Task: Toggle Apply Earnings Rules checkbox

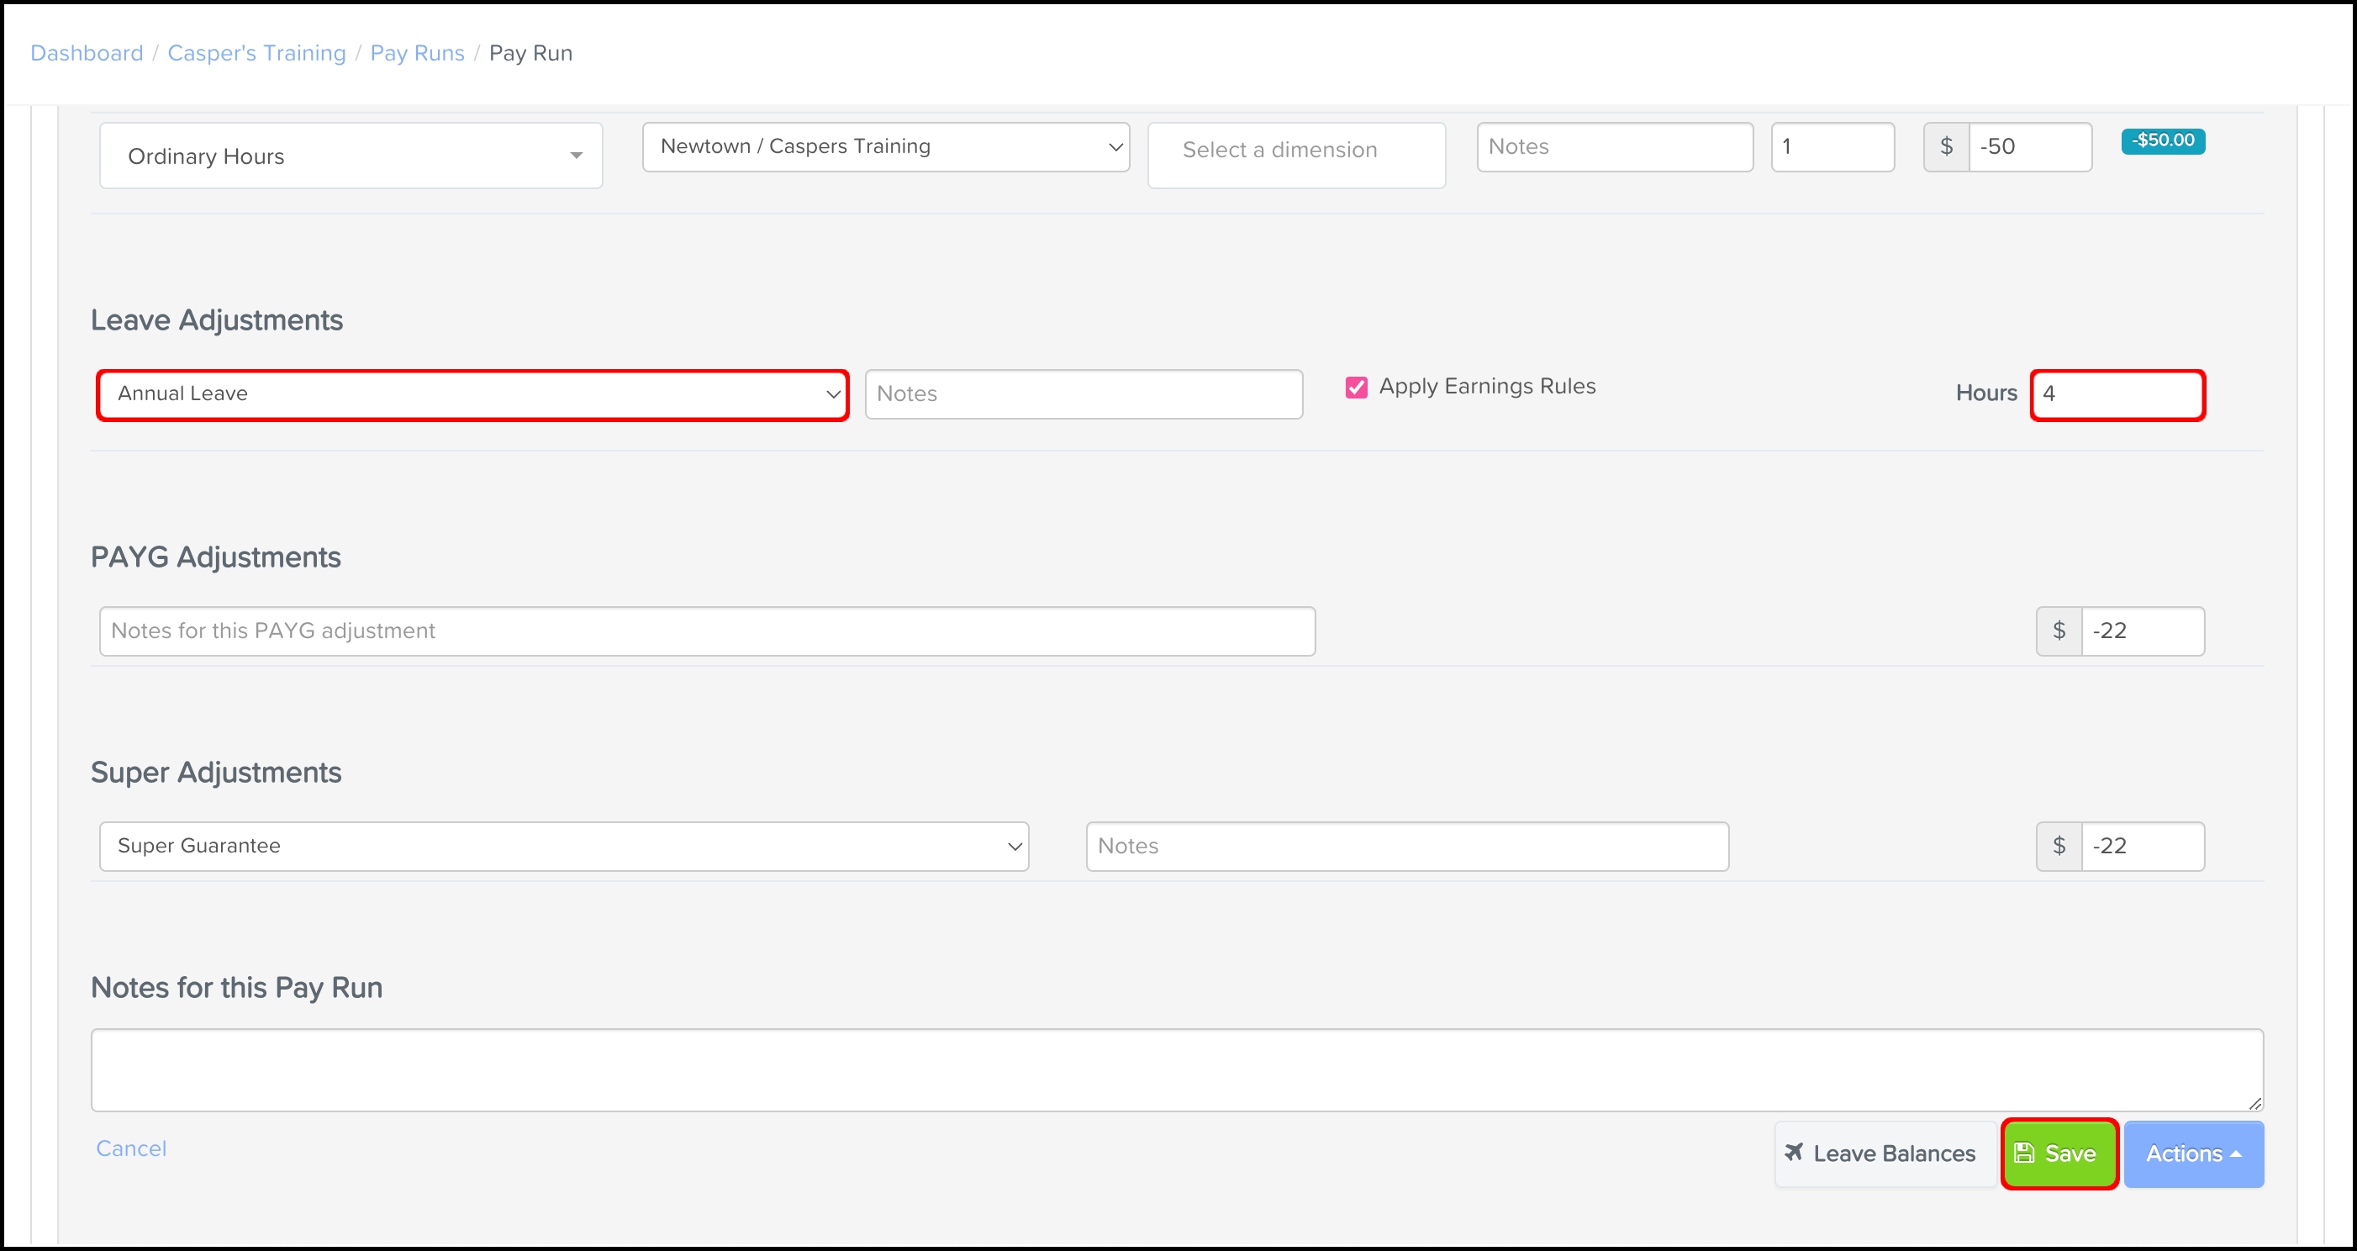Action: pyautogui.click(x=1356, y=387)
